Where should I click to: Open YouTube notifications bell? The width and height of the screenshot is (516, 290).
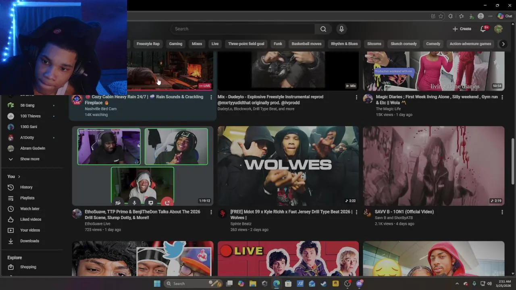tap(483, 29)
